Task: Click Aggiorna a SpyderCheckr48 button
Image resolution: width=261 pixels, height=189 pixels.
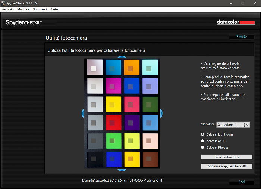Action: [227, 166]
